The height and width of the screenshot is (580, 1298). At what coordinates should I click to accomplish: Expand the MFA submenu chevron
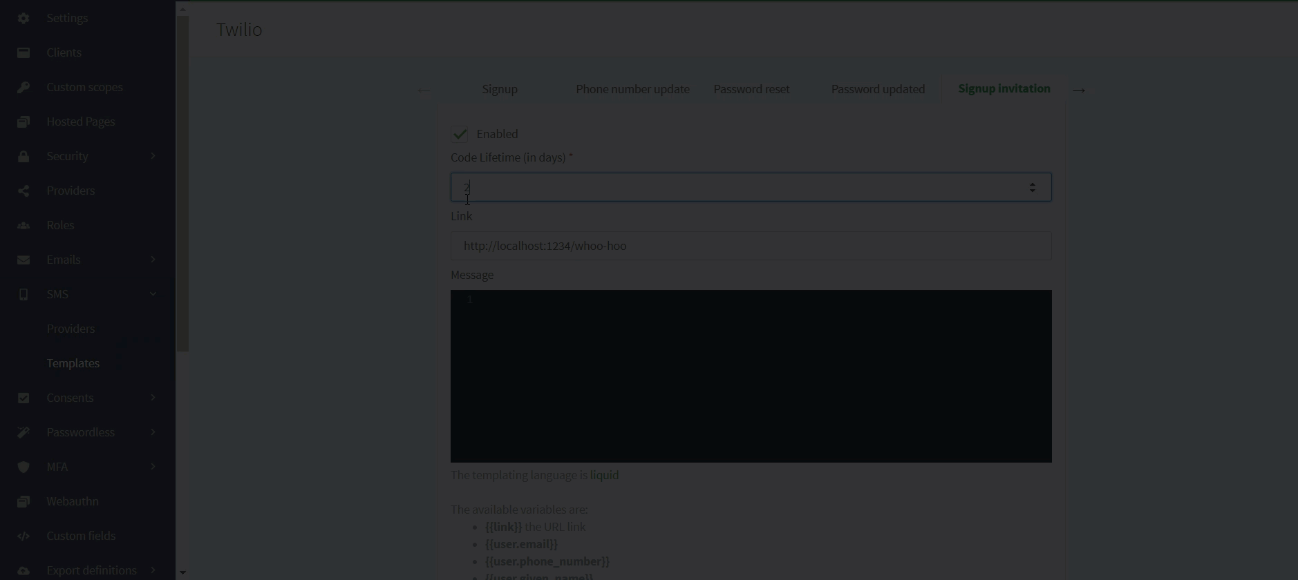[x=153, y=467]
